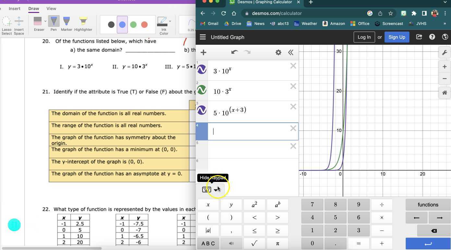Collapse the expression list panel

tap(291, 52)
